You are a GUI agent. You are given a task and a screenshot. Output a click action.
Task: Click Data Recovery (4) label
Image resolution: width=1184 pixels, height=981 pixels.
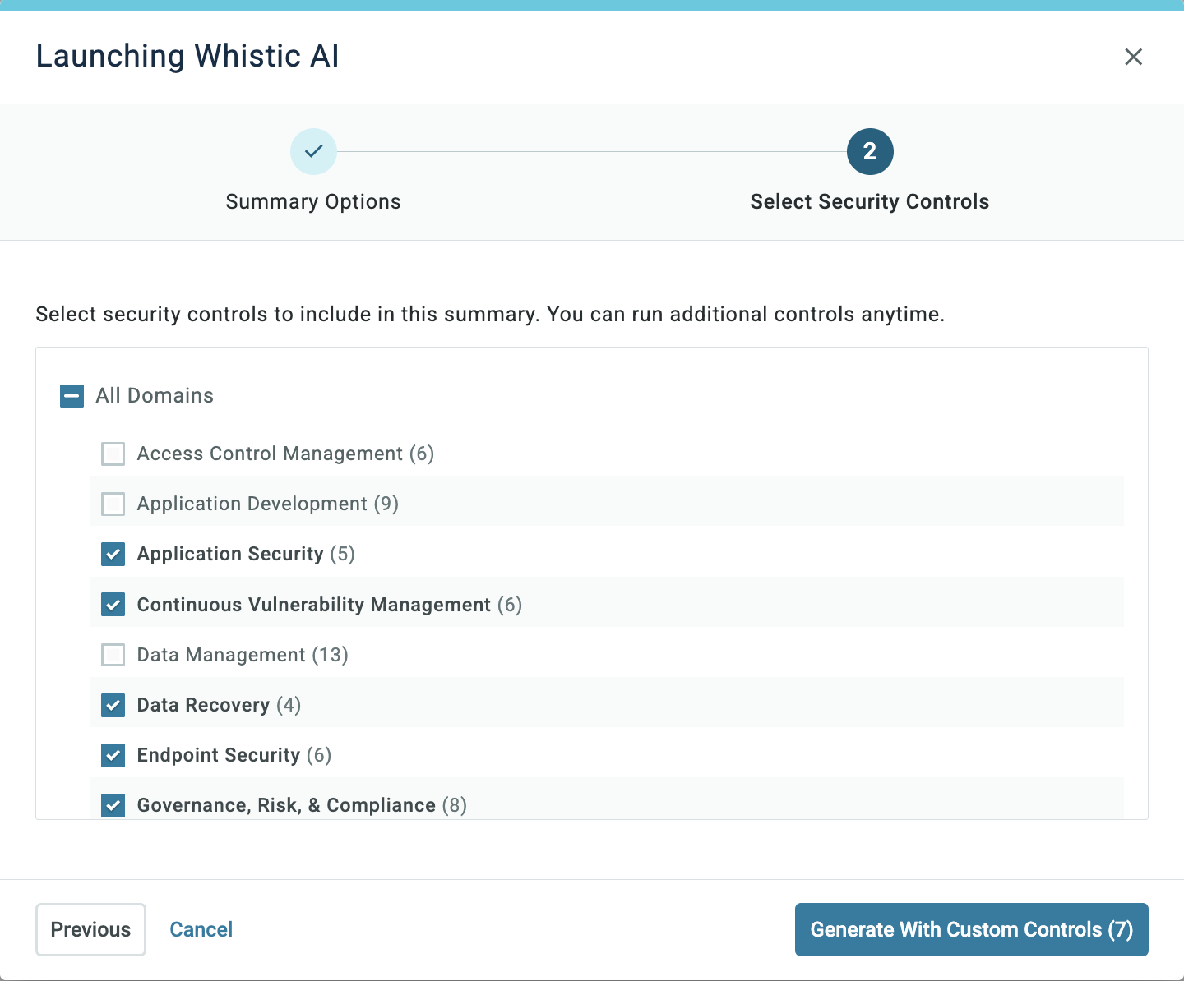(219, 705)
